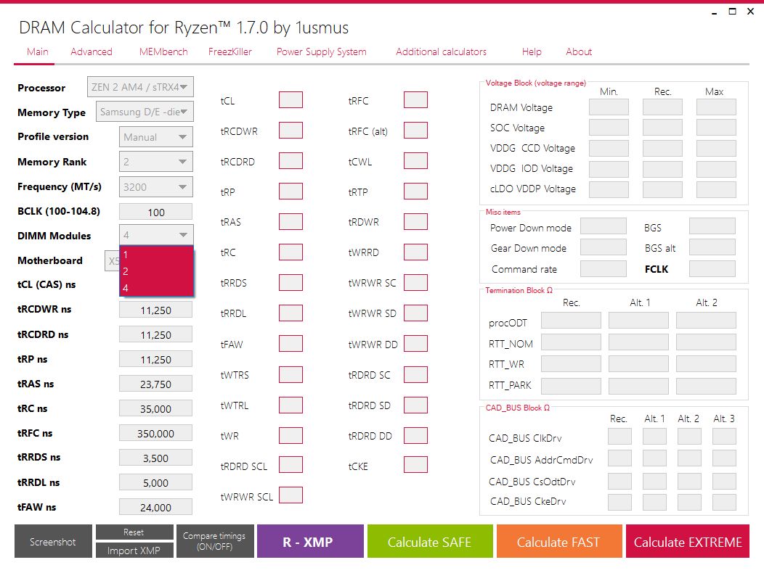Toggle Compare timings ON/OFF
The width and height of the screenshot is (764, 573).
point(215,541)
